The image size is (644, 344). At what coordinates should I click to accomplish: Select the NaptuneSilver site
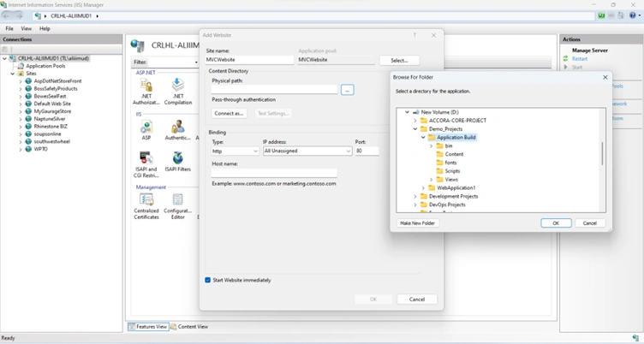point(50,119)
